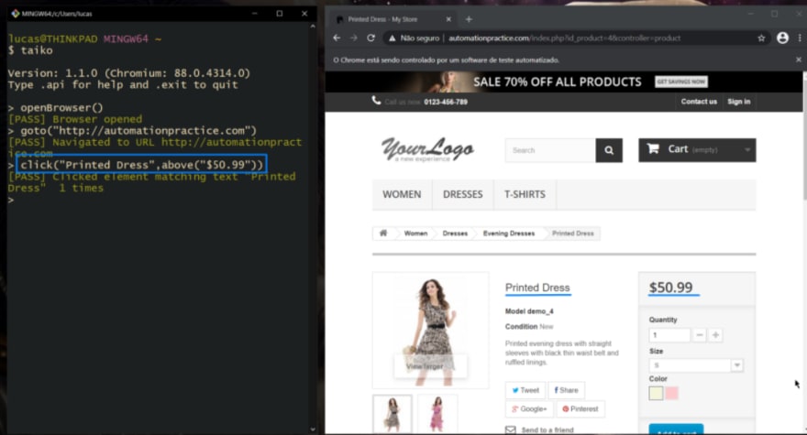Bookmark page with star icon
The image size is (807, 435).
click(x=761, y=38)
